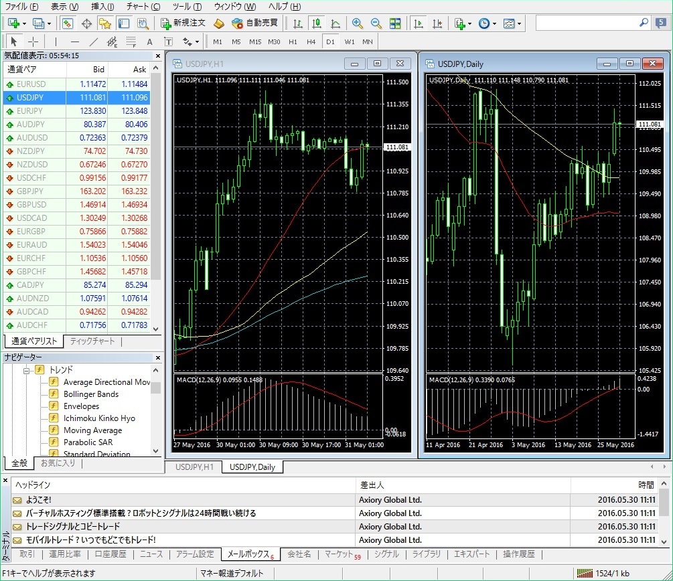The image size is (673, 581).
Task: Toggle the Navigator folder-star icon
Action: [104, 23]
